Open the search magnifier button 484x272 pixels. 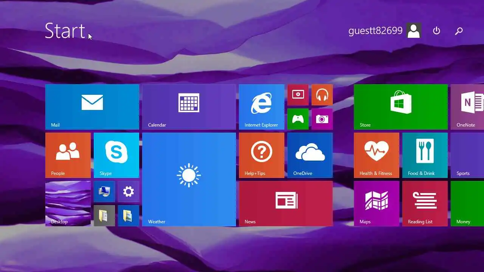[459, 31]
